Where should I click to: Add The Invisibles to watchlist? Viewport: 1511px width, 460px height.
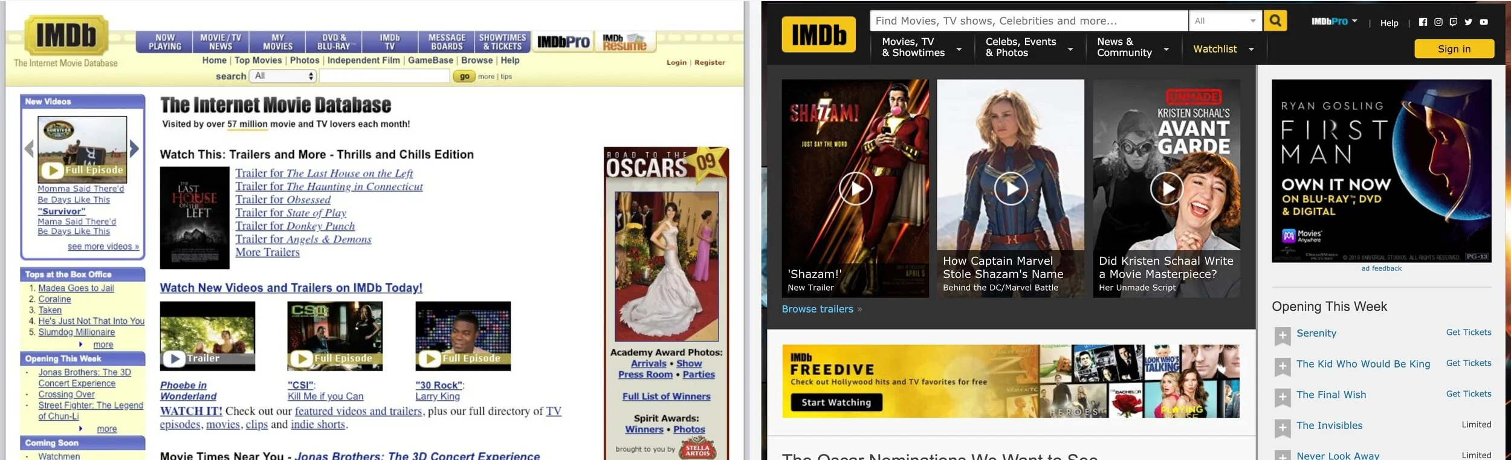click(1282, 428)
